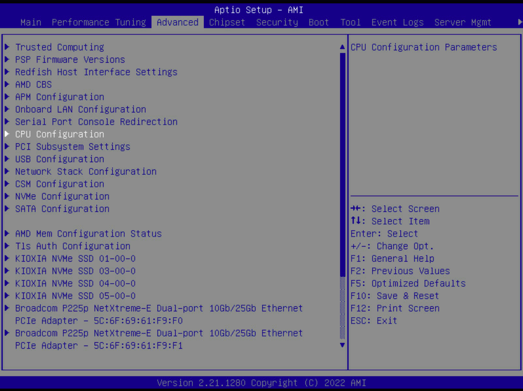Click the scrollbar up arrow

pyautogui.click(x=342, y=47)
